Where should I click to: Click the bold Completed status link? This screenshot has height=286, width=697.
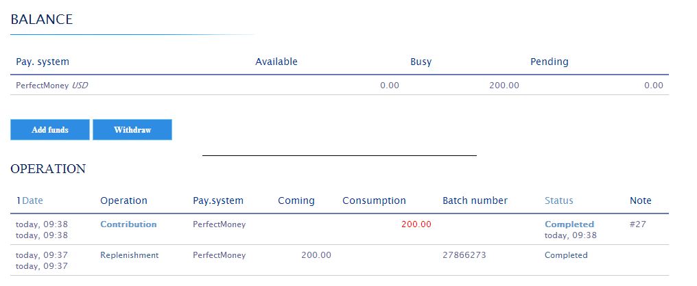(x=569, y=224)
